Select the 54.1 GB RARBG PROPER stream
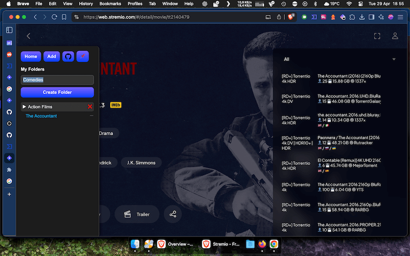 [331, 227]
